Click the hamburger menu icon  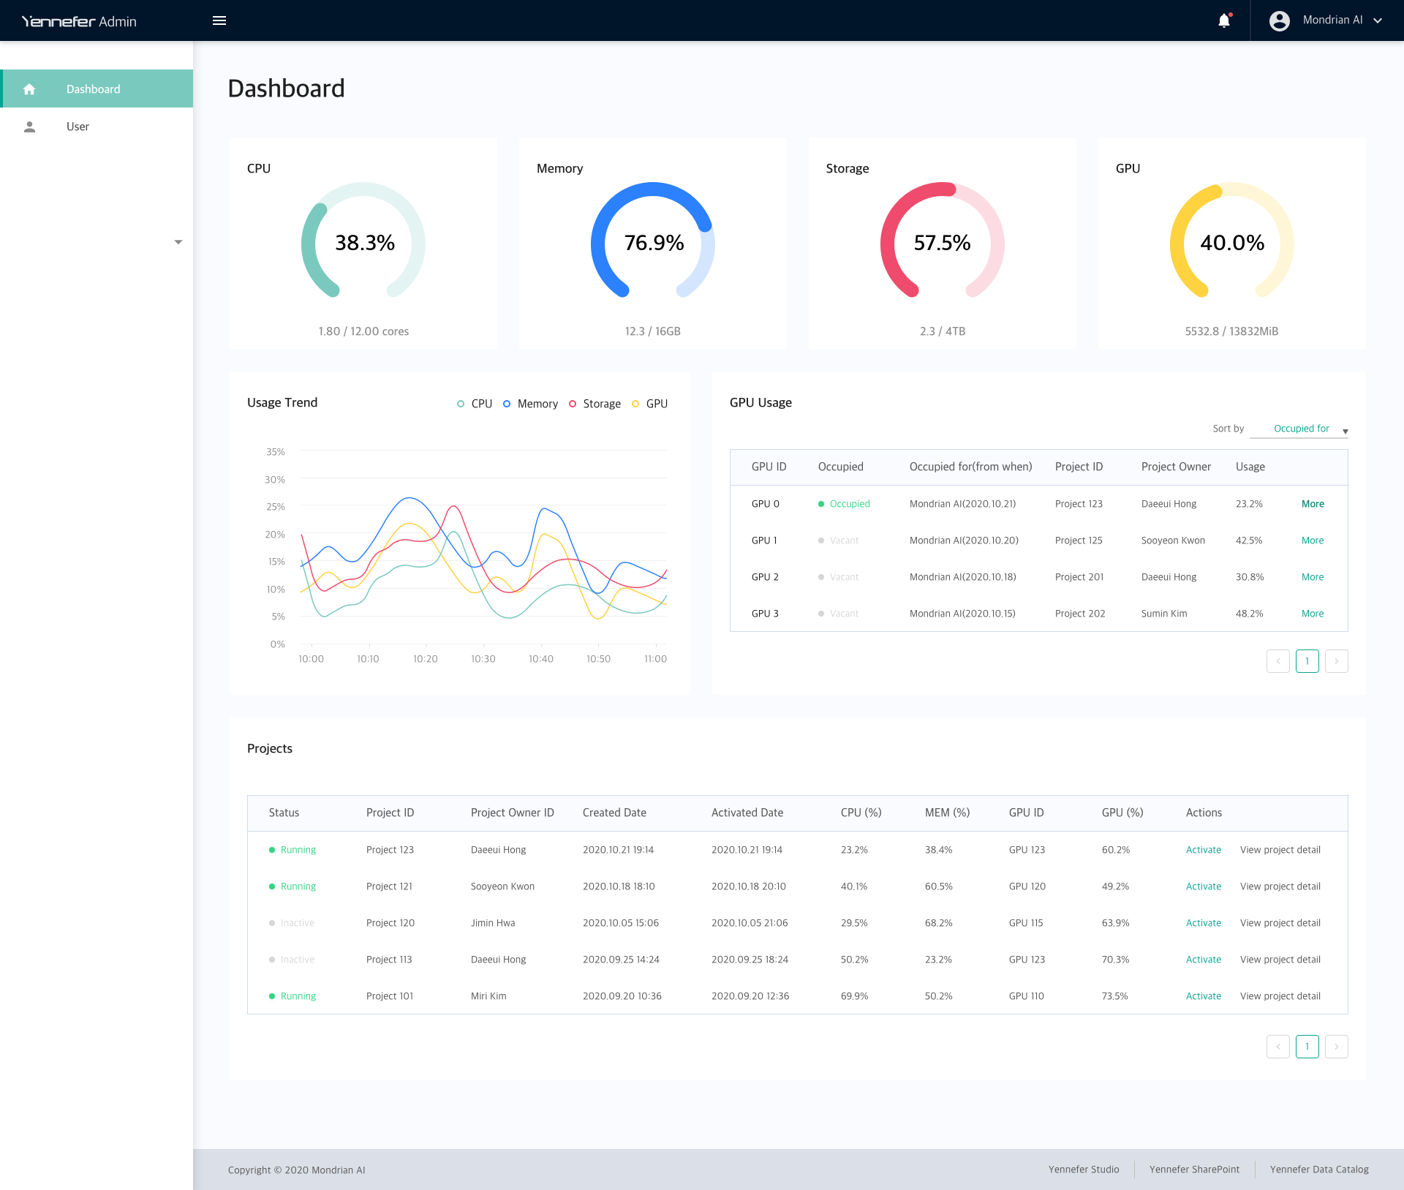219,20
